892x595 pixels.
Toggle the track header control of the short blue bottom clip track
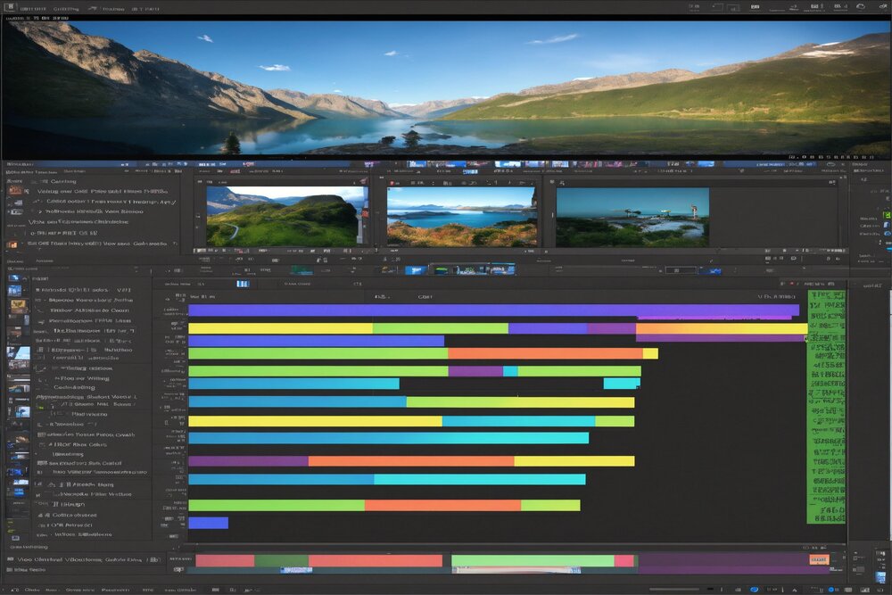(x=169, y=523)
